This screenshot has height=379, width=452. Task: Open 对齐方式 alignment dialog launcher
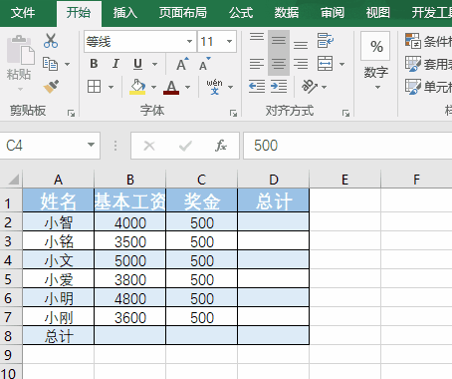point(345,114)
